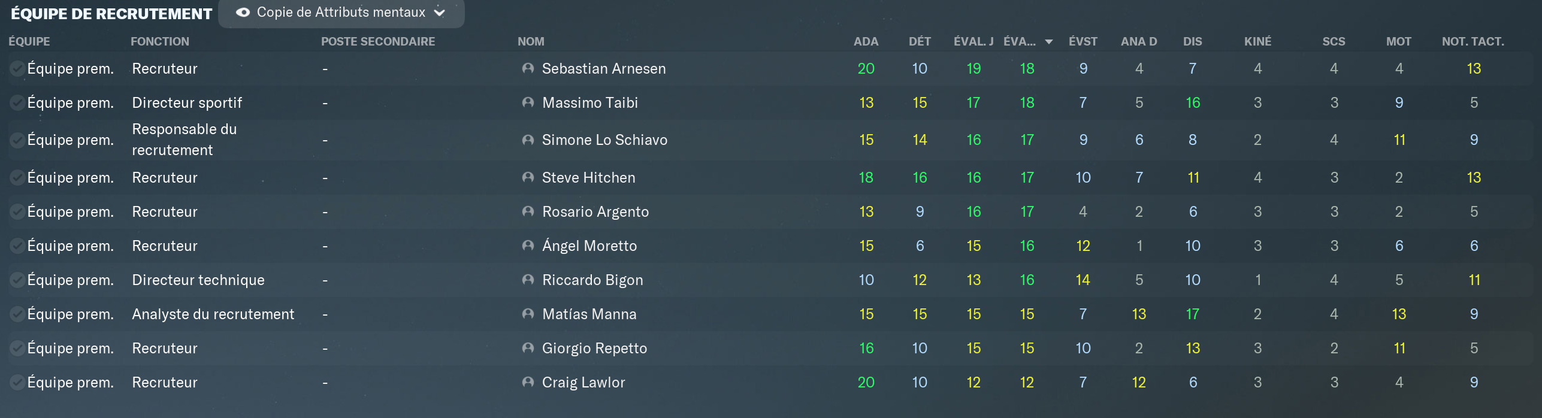Click the sort arrow next to ÉVA... column

[x=1049, y=42]
